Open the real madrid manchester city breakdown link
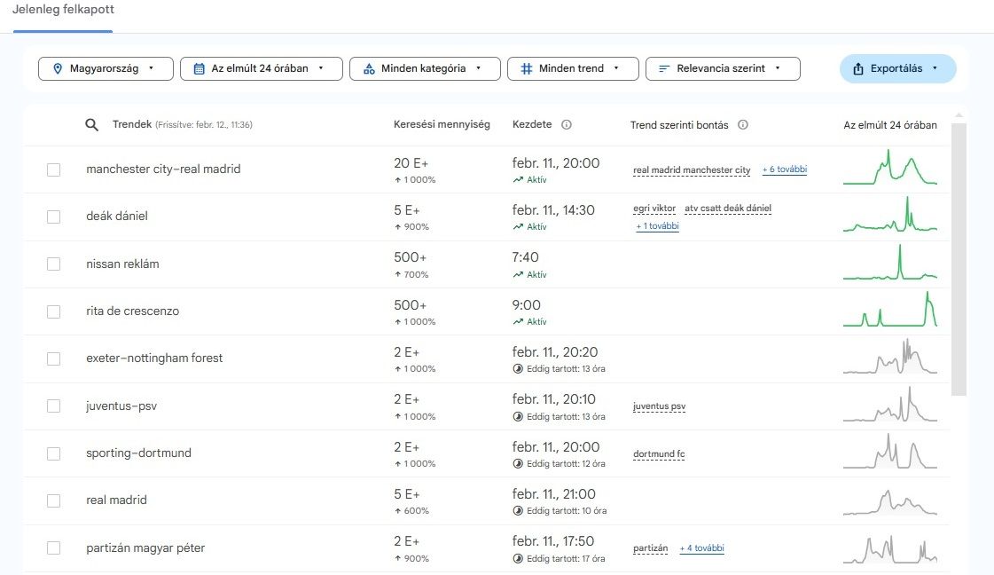The image size is (994, 575). [x=692, y=170]
